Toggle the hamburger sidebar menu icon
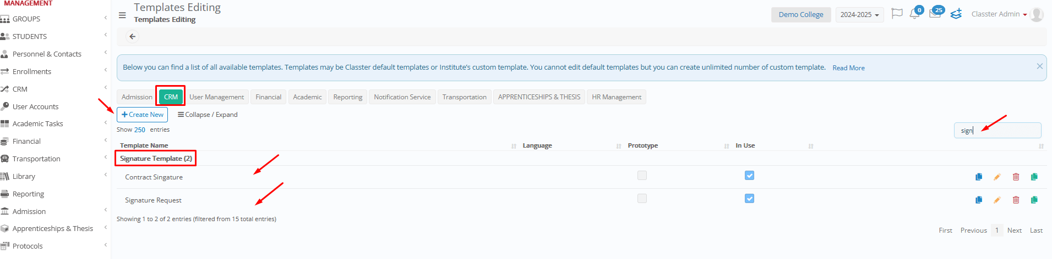 coord(122,15)
